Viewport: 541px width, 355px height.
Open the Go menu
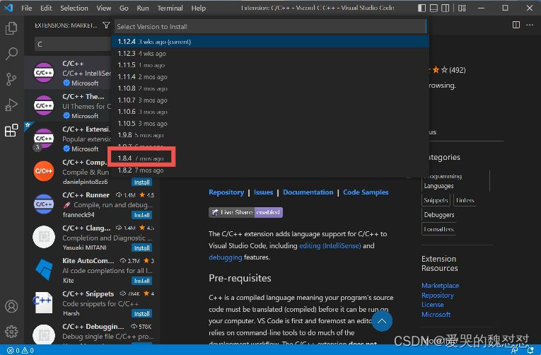[124, 8]
